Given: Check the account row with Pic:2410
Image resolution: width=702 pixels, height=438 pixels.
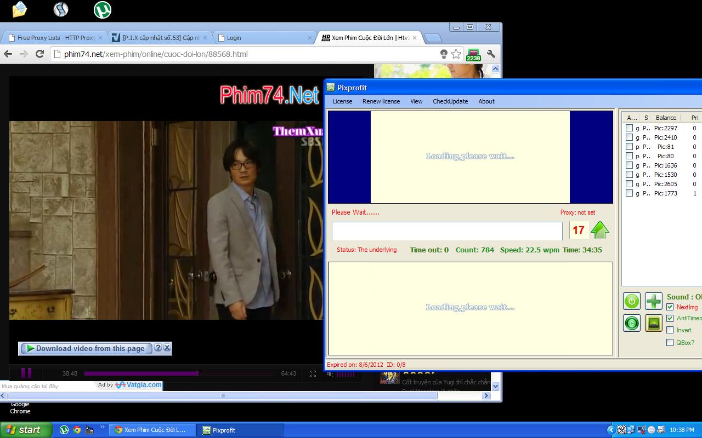Looking at the screenshot, I should pos(629,137).
